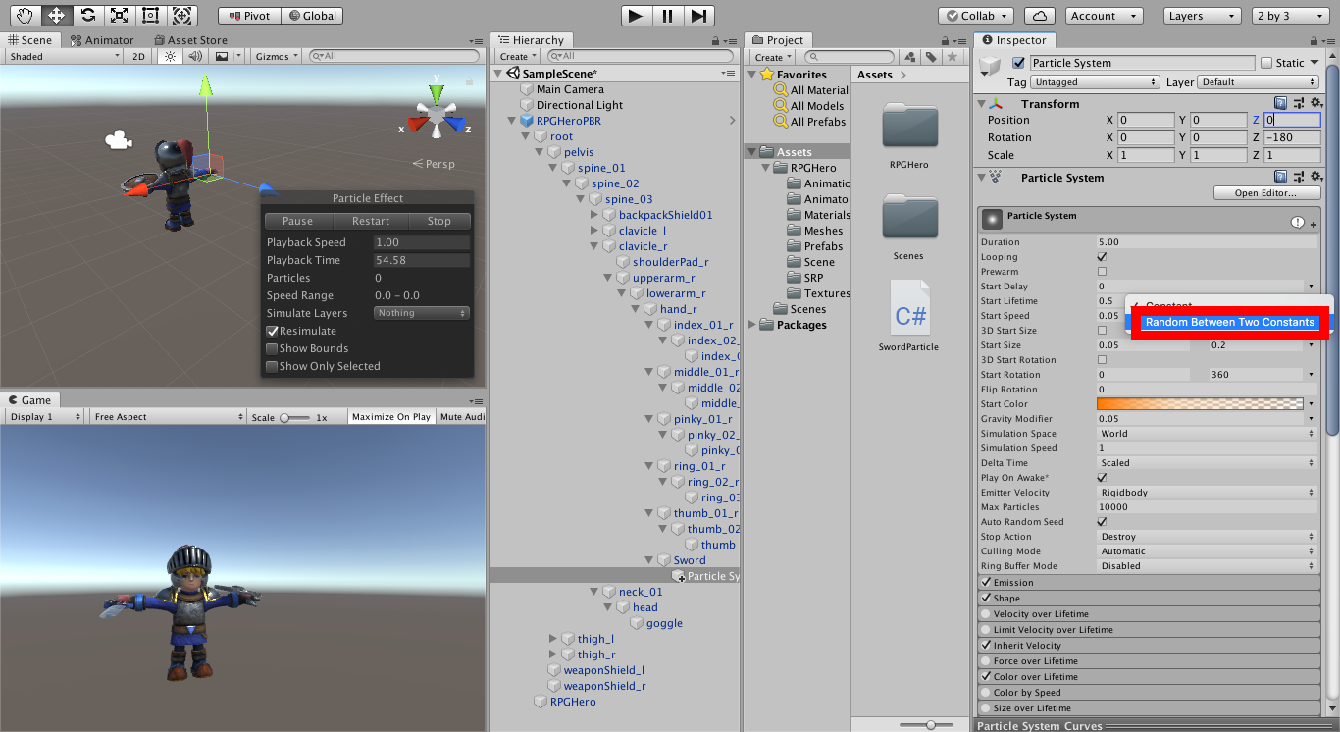The width and height of the screenshot is (1340, 732).
Task: Choose Random Between Two Constants option
Action: (x=1229, y=322)
